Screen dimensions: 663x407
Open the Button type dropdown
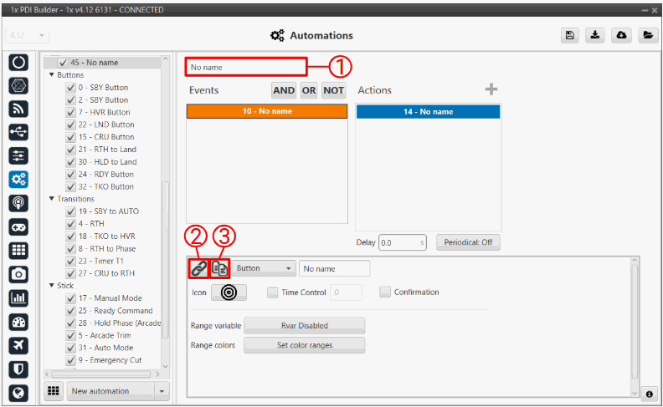click(263, 268)
